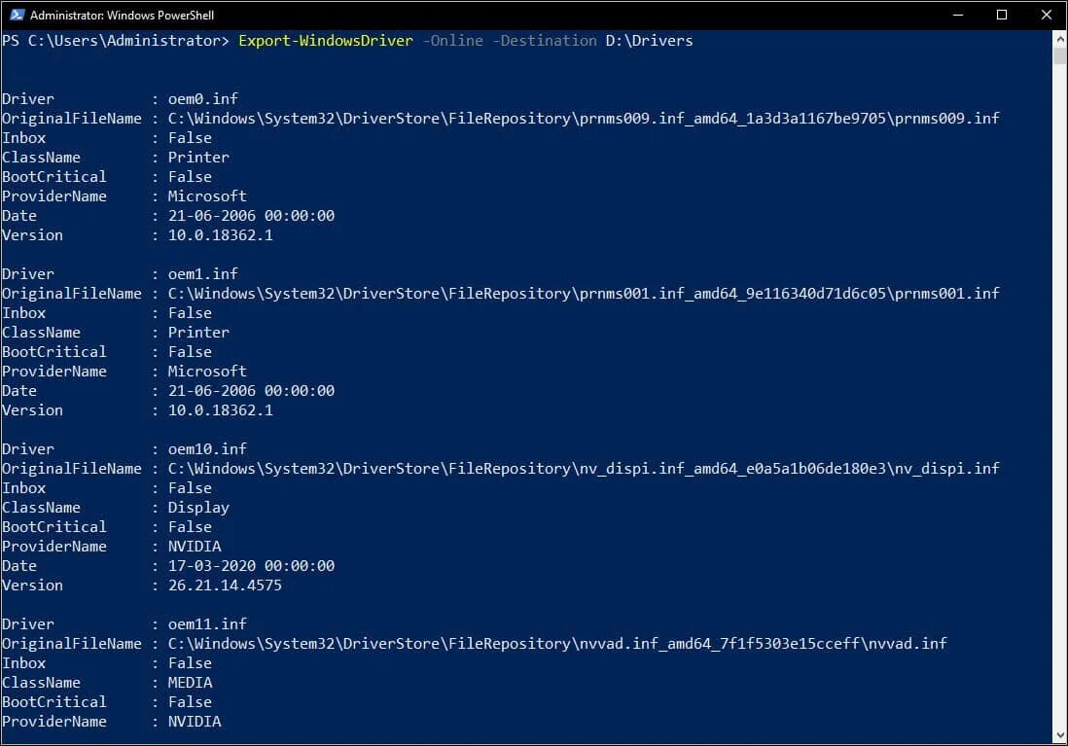Click the oem0.inf driver name

(x=203, y=99)
